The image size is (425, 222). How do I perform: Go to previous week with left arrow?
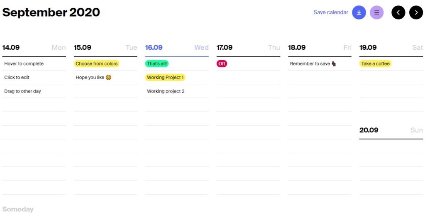[x=398, y=12]
